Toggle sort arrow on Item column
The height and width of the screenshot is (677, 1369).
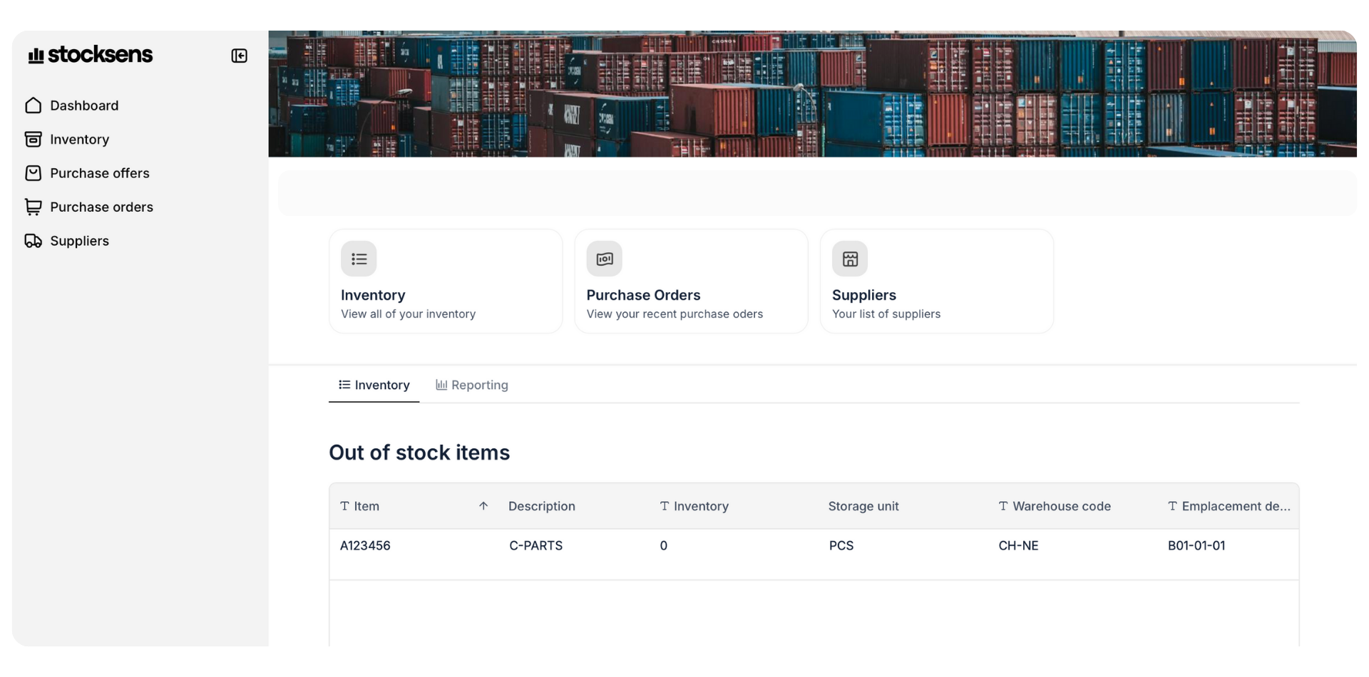point(483,506)
